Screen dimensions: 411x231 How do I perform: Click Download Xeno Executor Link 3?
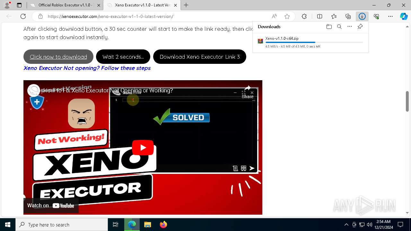pos(200,57)
